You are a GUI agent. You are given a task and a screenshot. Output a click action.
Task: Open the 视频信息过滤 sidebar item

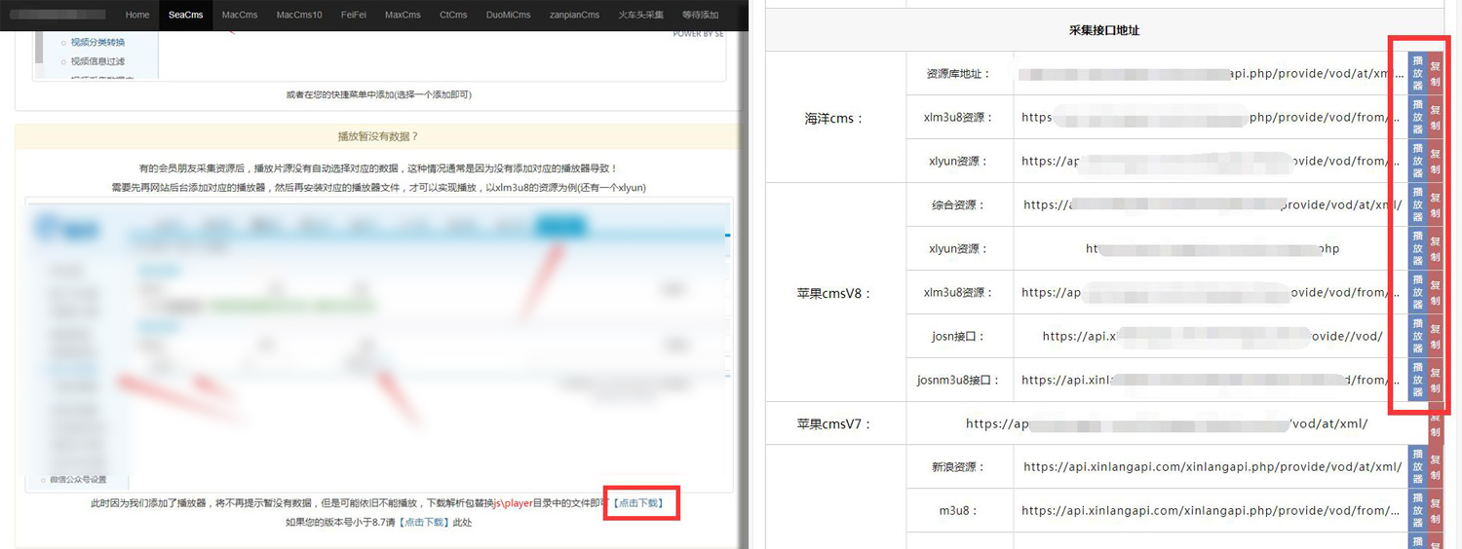point(97,61)
